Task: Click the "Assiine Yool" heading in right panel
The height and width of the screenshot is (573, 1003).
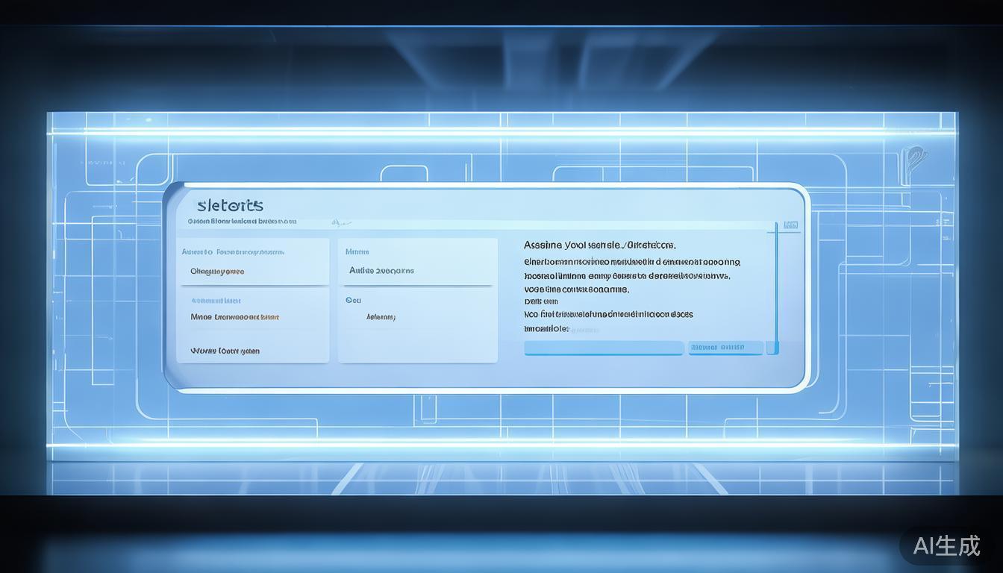Action: [599, 245]
